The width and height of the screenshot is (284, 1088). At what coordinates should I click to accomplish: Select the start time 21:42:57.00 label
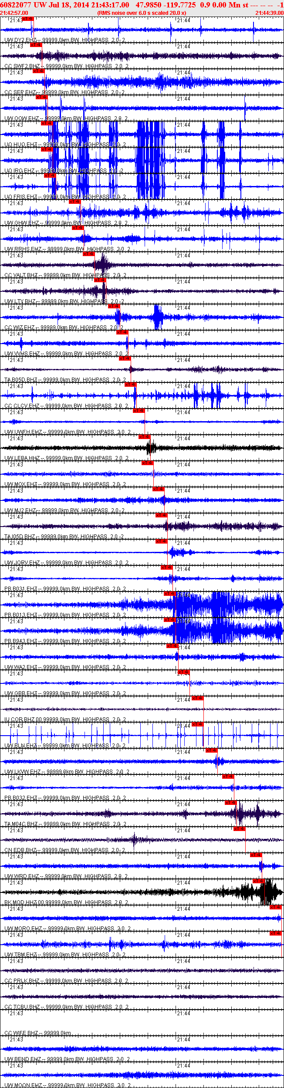(14, 13)
